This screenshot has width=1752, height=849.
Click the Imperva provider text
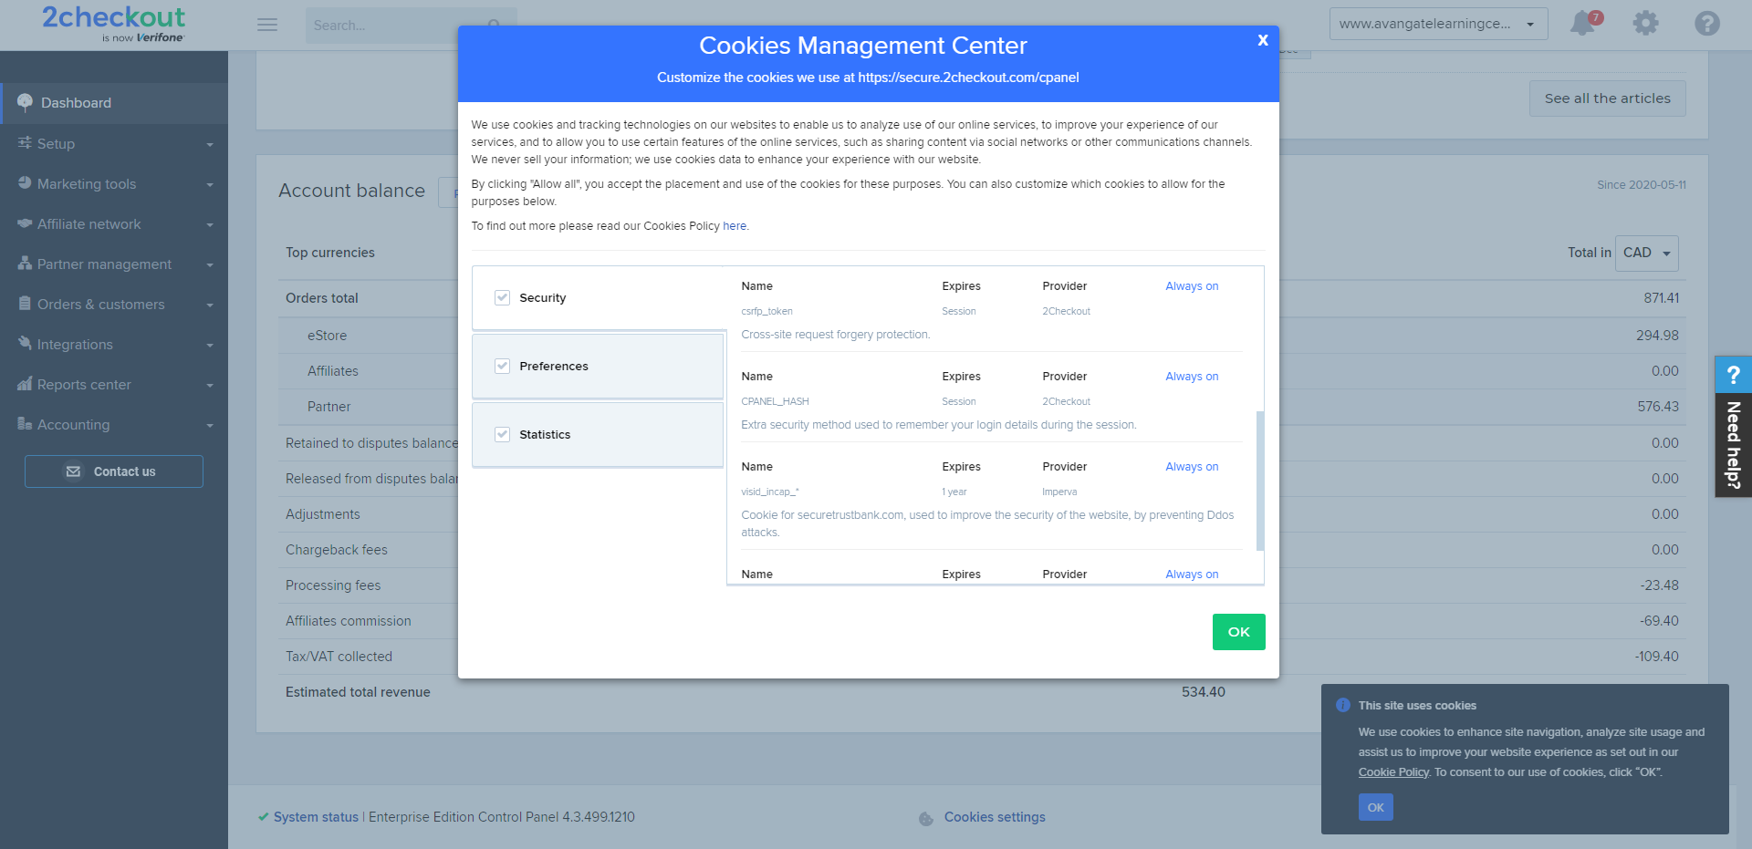tap(1059, 492)
